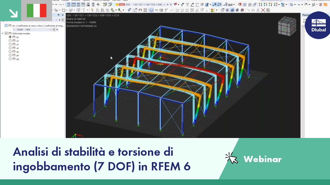Tick the Coefficiente di carico critico checkbox
The height and width of the screenshot is (185, 330).
point(6,26)
